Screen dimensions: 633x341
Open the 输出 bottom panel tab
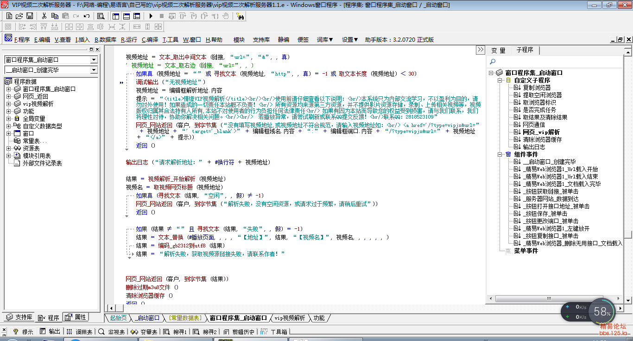(x=50, y=332)
